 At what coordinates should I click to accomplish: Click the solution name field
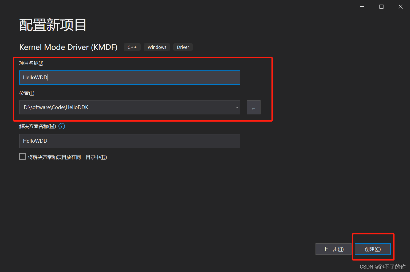tap(130, 141)
